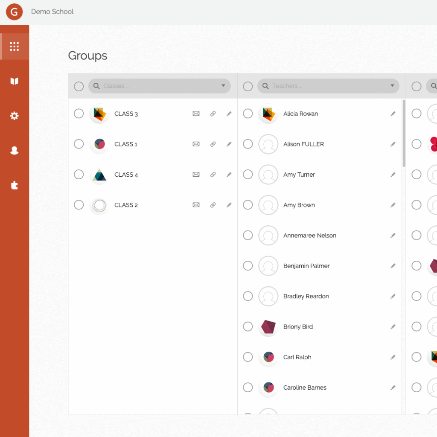Copy the link for CLASS 1
Image resolution: width=437 pixels, height=437 pixels.
click(x=213, y=144)
